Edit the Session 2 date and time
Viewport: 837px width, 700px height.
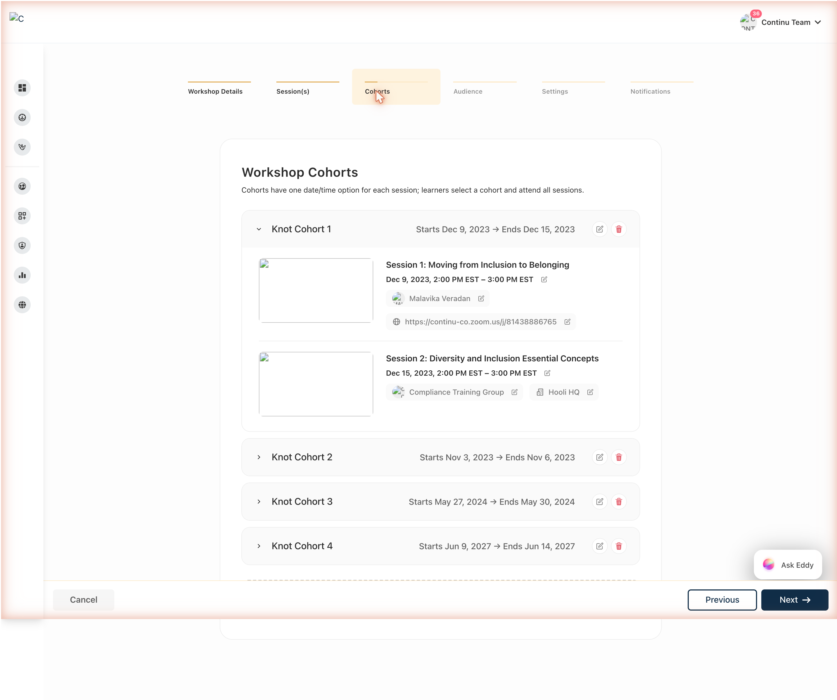(x=547, y=373)
